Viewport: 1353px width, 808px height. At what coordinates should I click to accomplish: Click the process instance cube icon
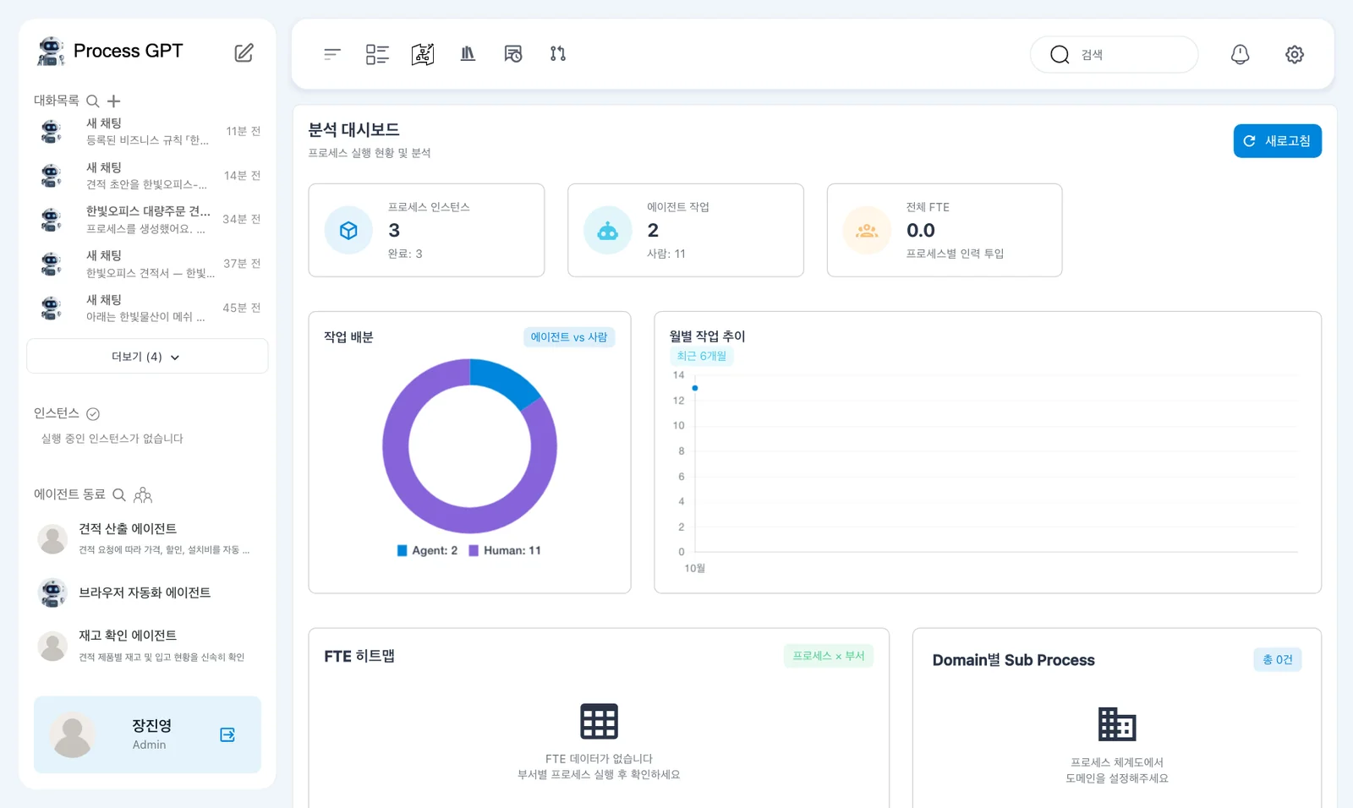[348, 230]
